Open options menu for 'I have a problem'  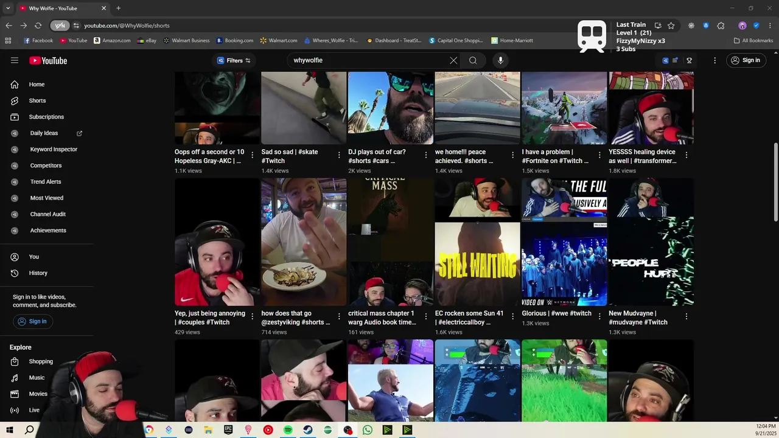(x=599, y=155)
